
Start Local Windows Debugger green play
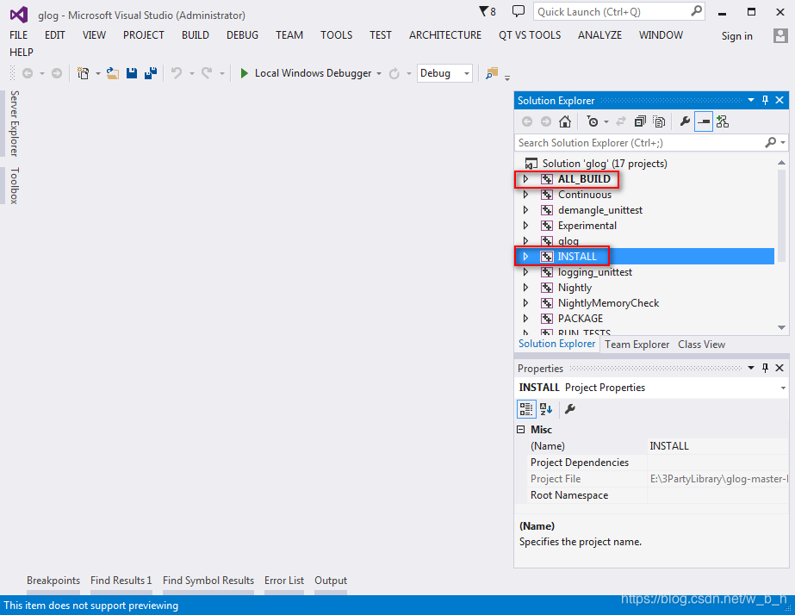click(244, 73)
